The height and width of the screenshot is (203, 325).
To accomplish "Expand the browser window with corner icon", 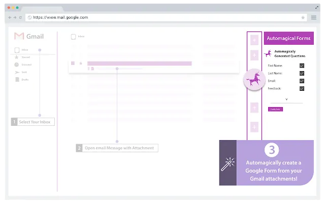I will point(317,8).
